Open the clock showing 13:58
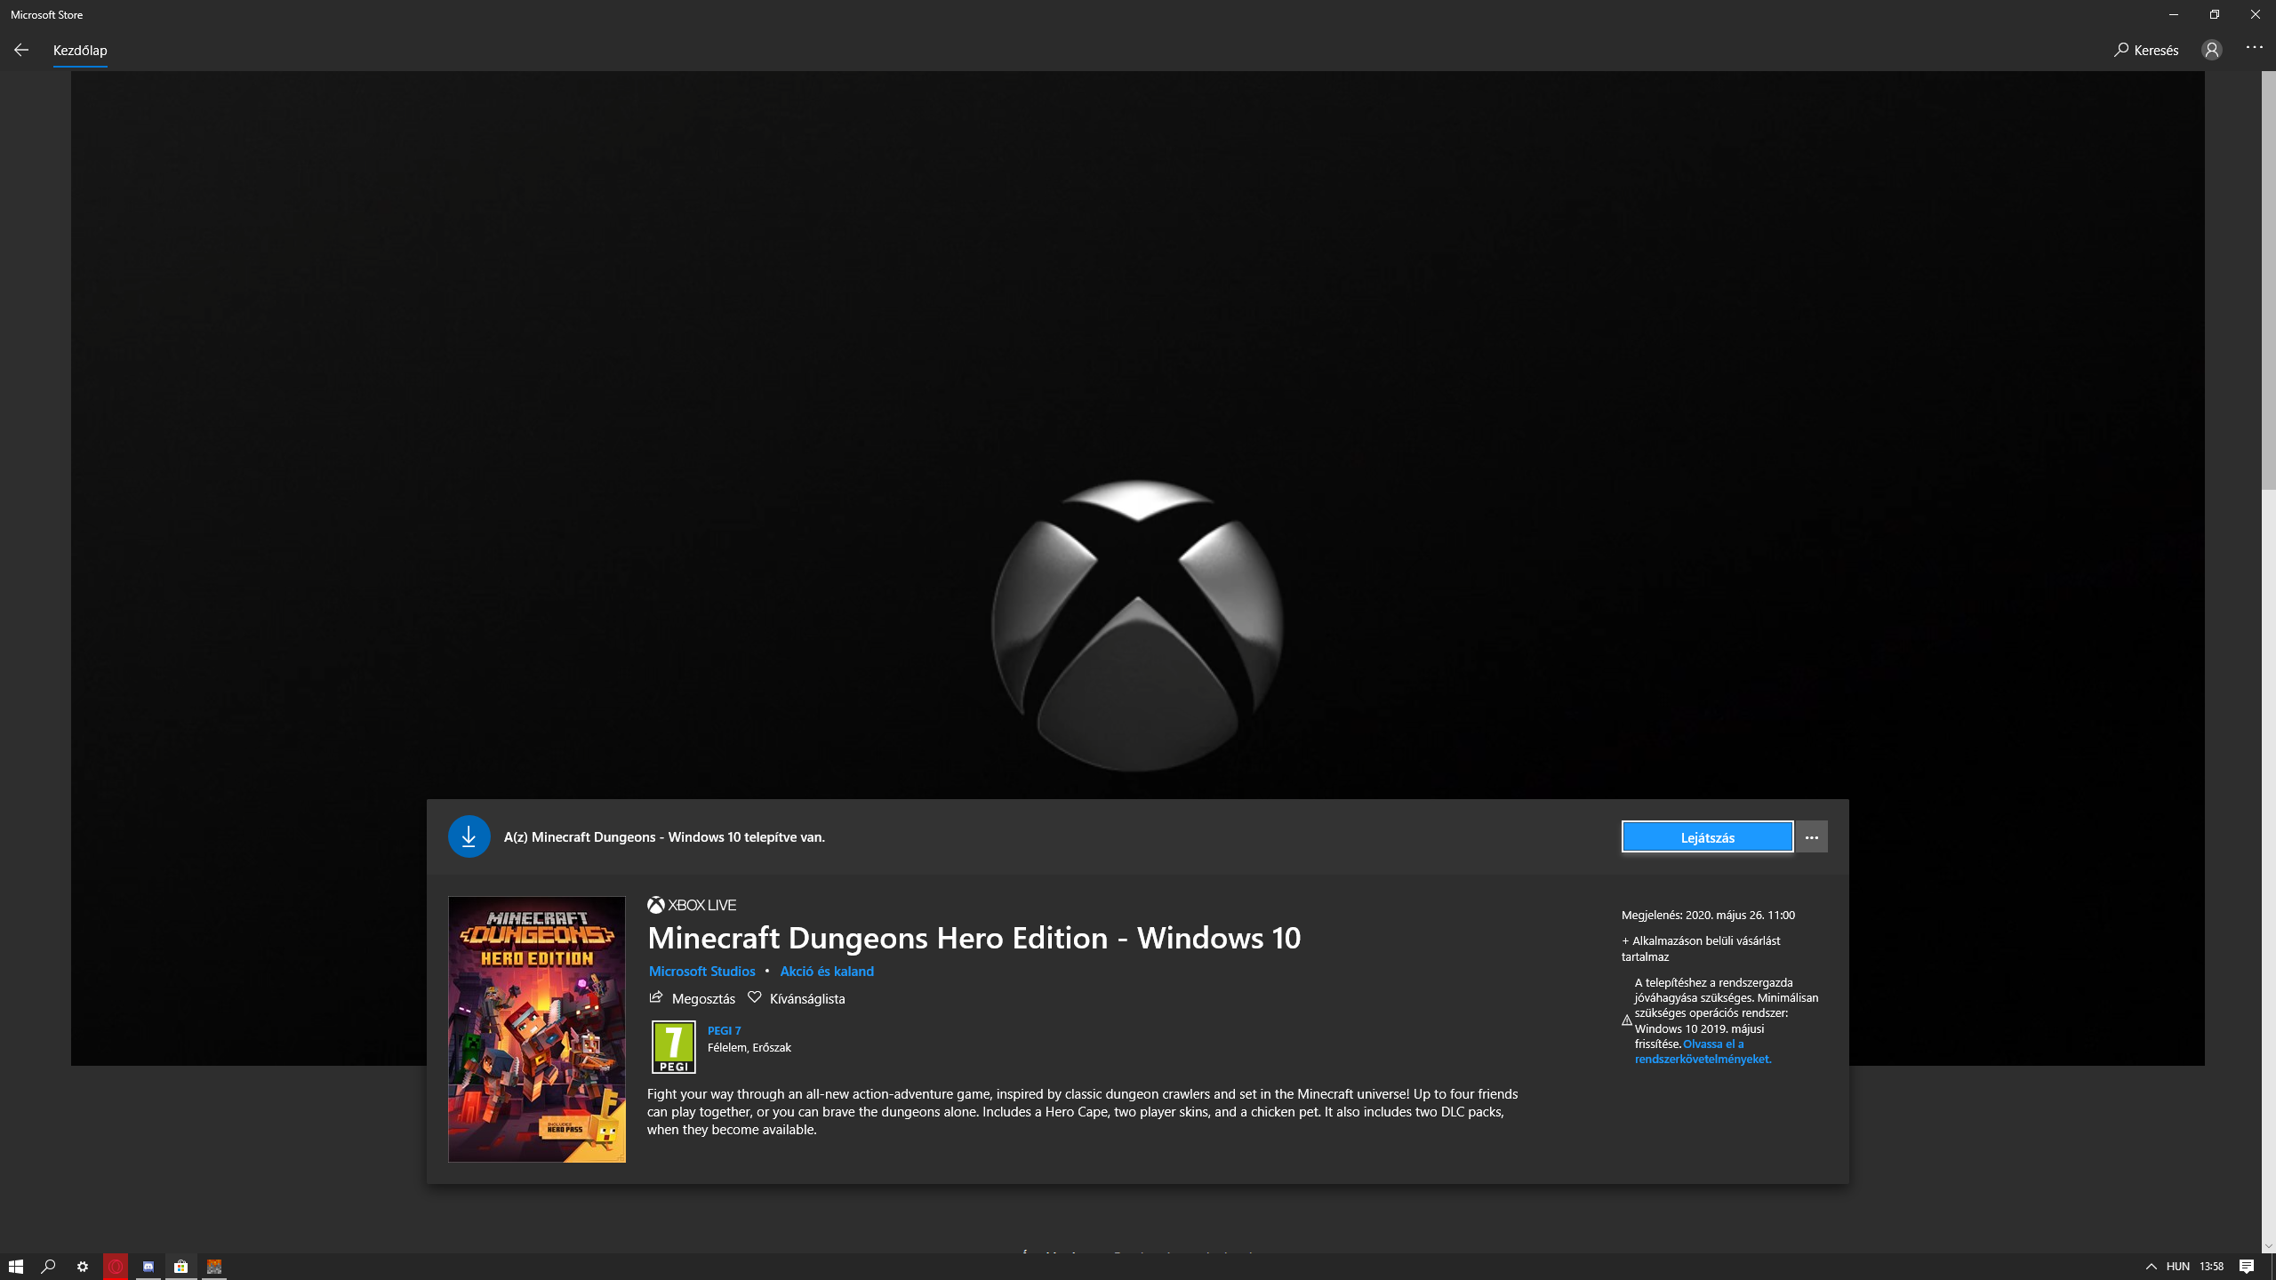 tap(2211, 1267)
